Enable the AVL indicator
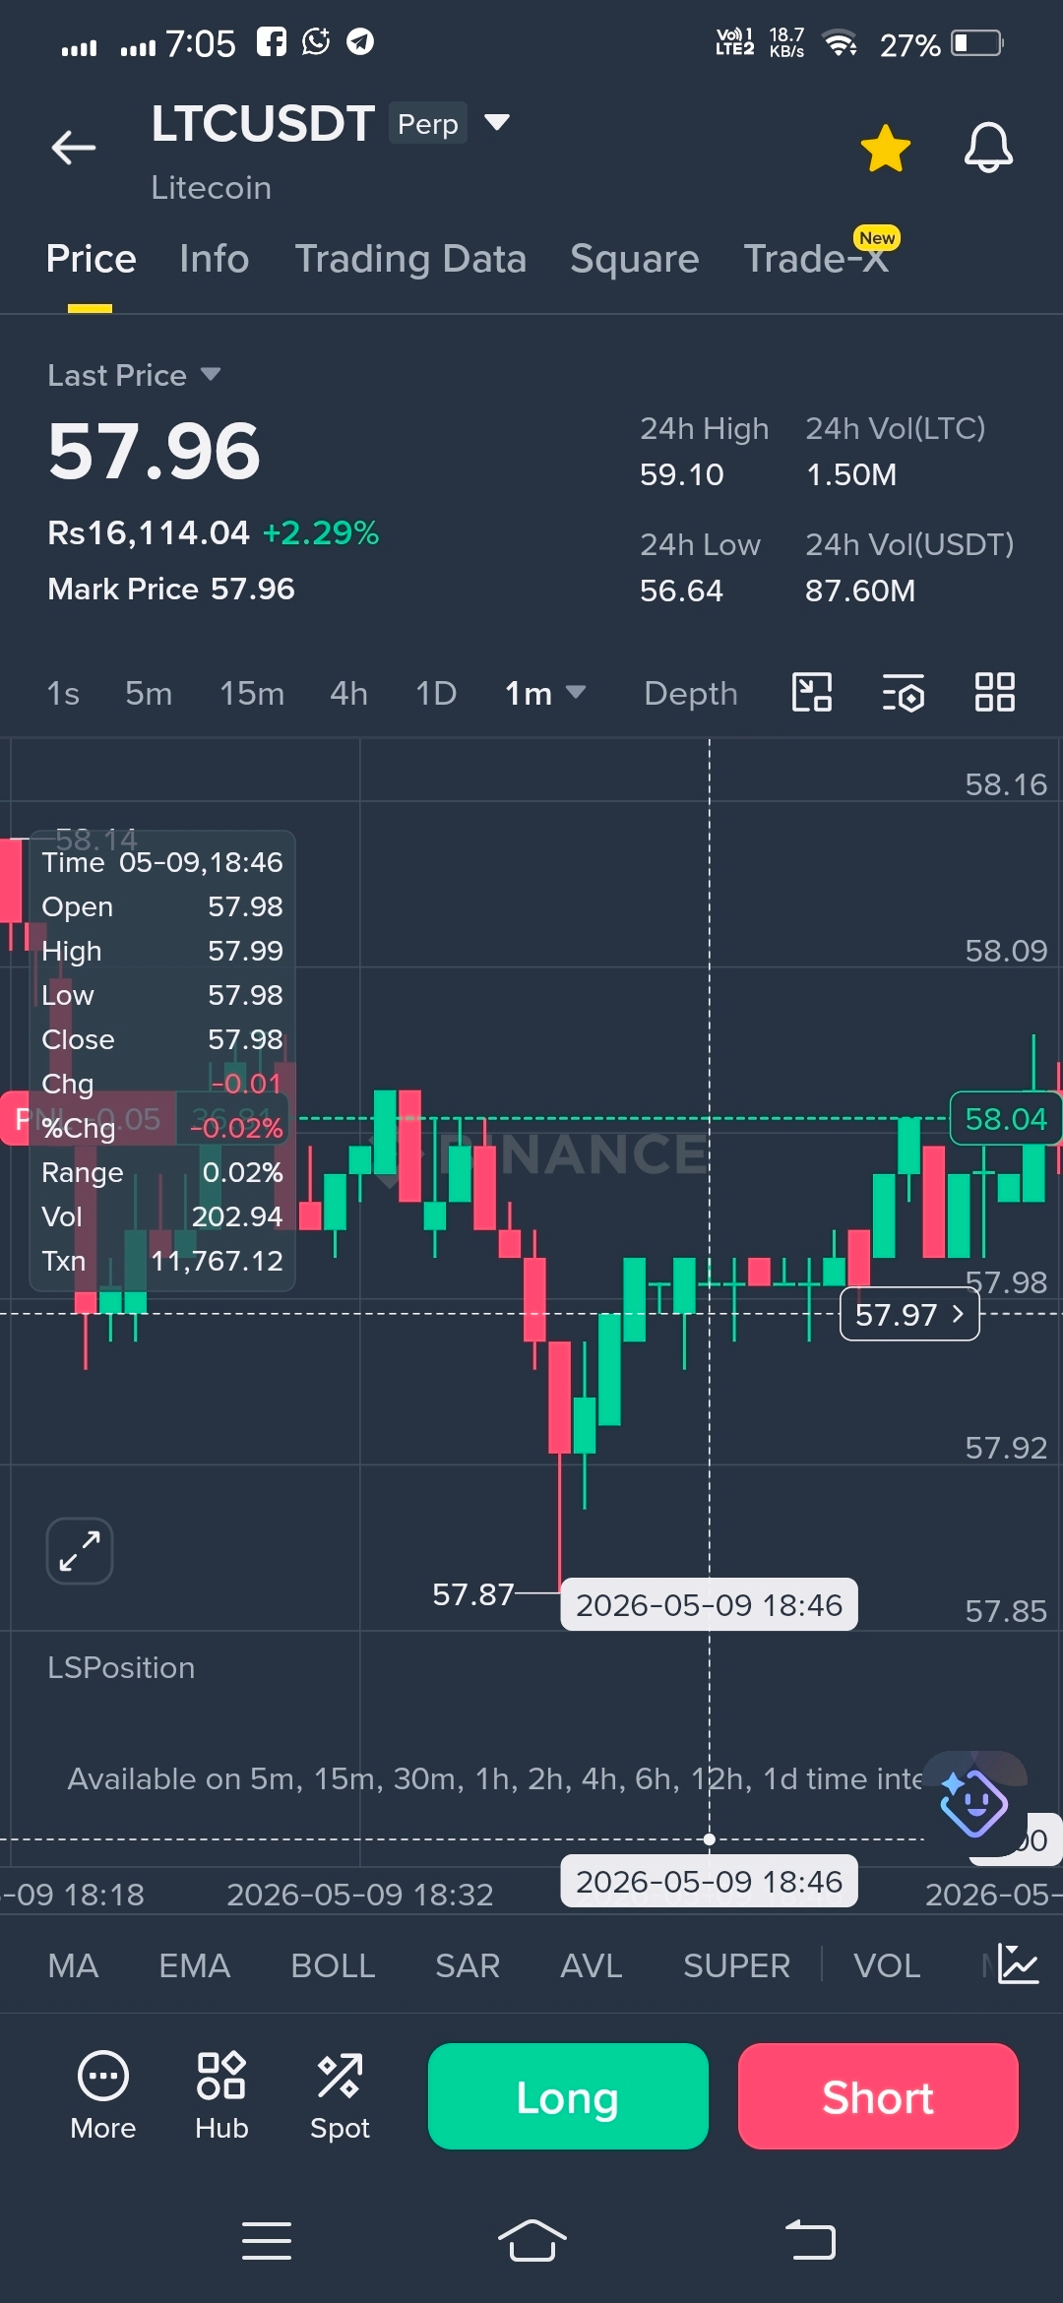The width and height of the screenshot is (1063, 2303). pyautogui.click(x=592, y=1966)
